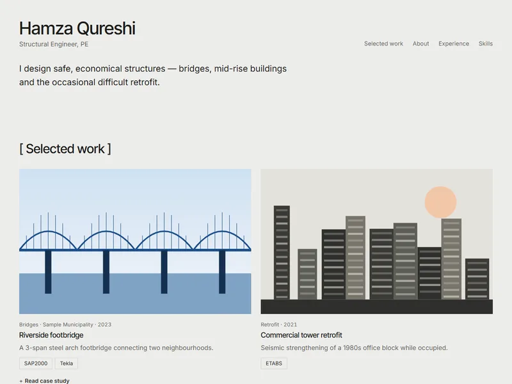Screen dimensions: 512x384
Task: Click the 'Bridges · Sample Municipality · 2023' line
Action: click(x=65, y=324)
